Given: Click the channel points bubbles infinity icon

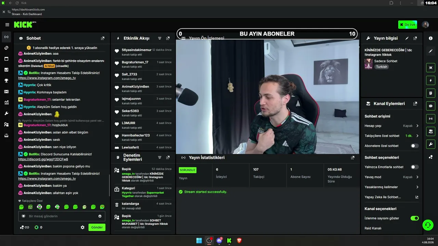Looking at the screenshot, I should (24, 227).
